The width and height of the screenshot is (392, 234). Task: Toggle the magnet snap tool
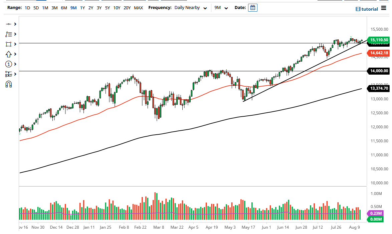8,84
